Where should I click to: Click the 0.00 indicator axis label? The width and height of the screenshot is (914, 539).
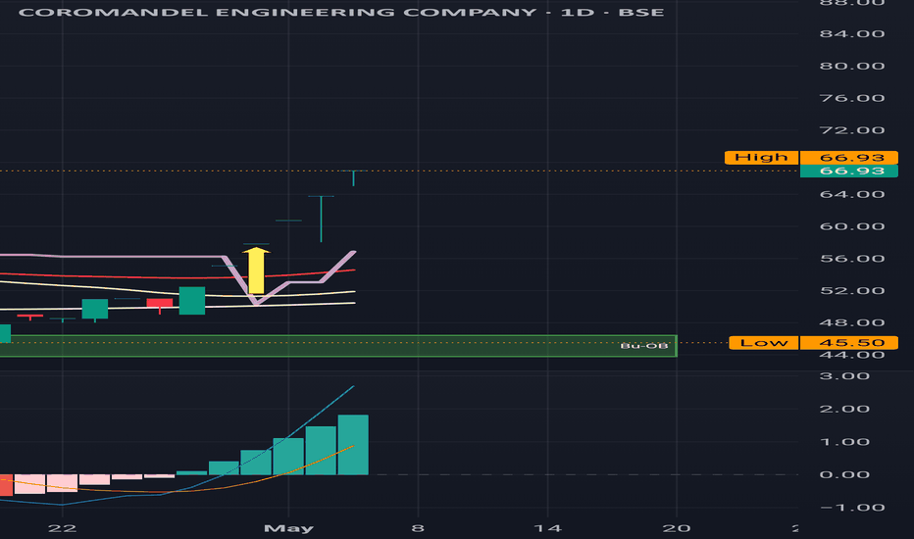(x=844, y=474)
